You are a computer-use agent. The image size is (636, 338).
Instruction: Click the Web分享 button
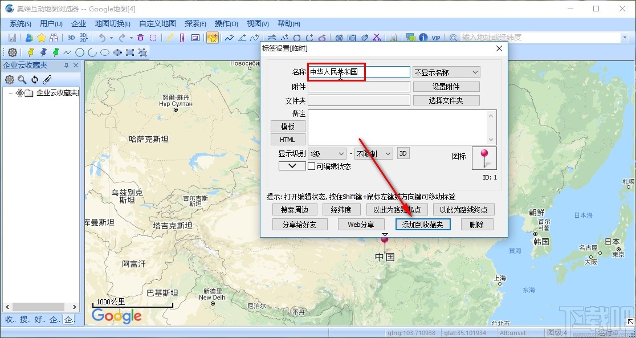(x=361, y=224)
